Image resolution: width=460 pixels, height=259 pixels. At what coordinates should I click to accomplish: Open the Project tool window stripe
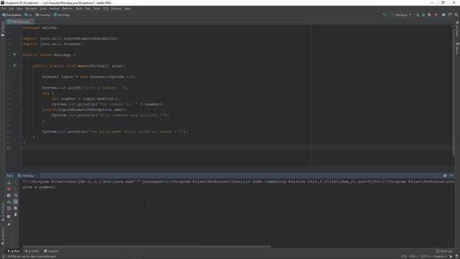click(x=3, y=29)
